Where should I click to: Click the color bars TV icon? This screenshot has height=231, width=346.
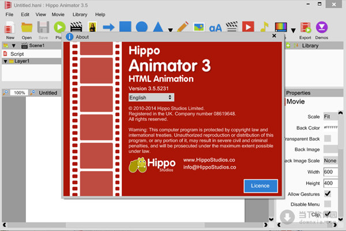click(281, 27)
